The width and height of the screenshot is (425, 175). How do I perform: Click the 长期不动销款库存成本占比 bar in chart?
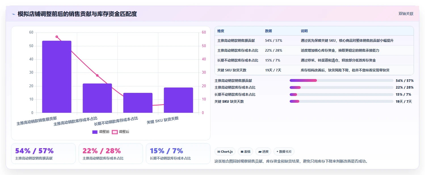(138, 103)
